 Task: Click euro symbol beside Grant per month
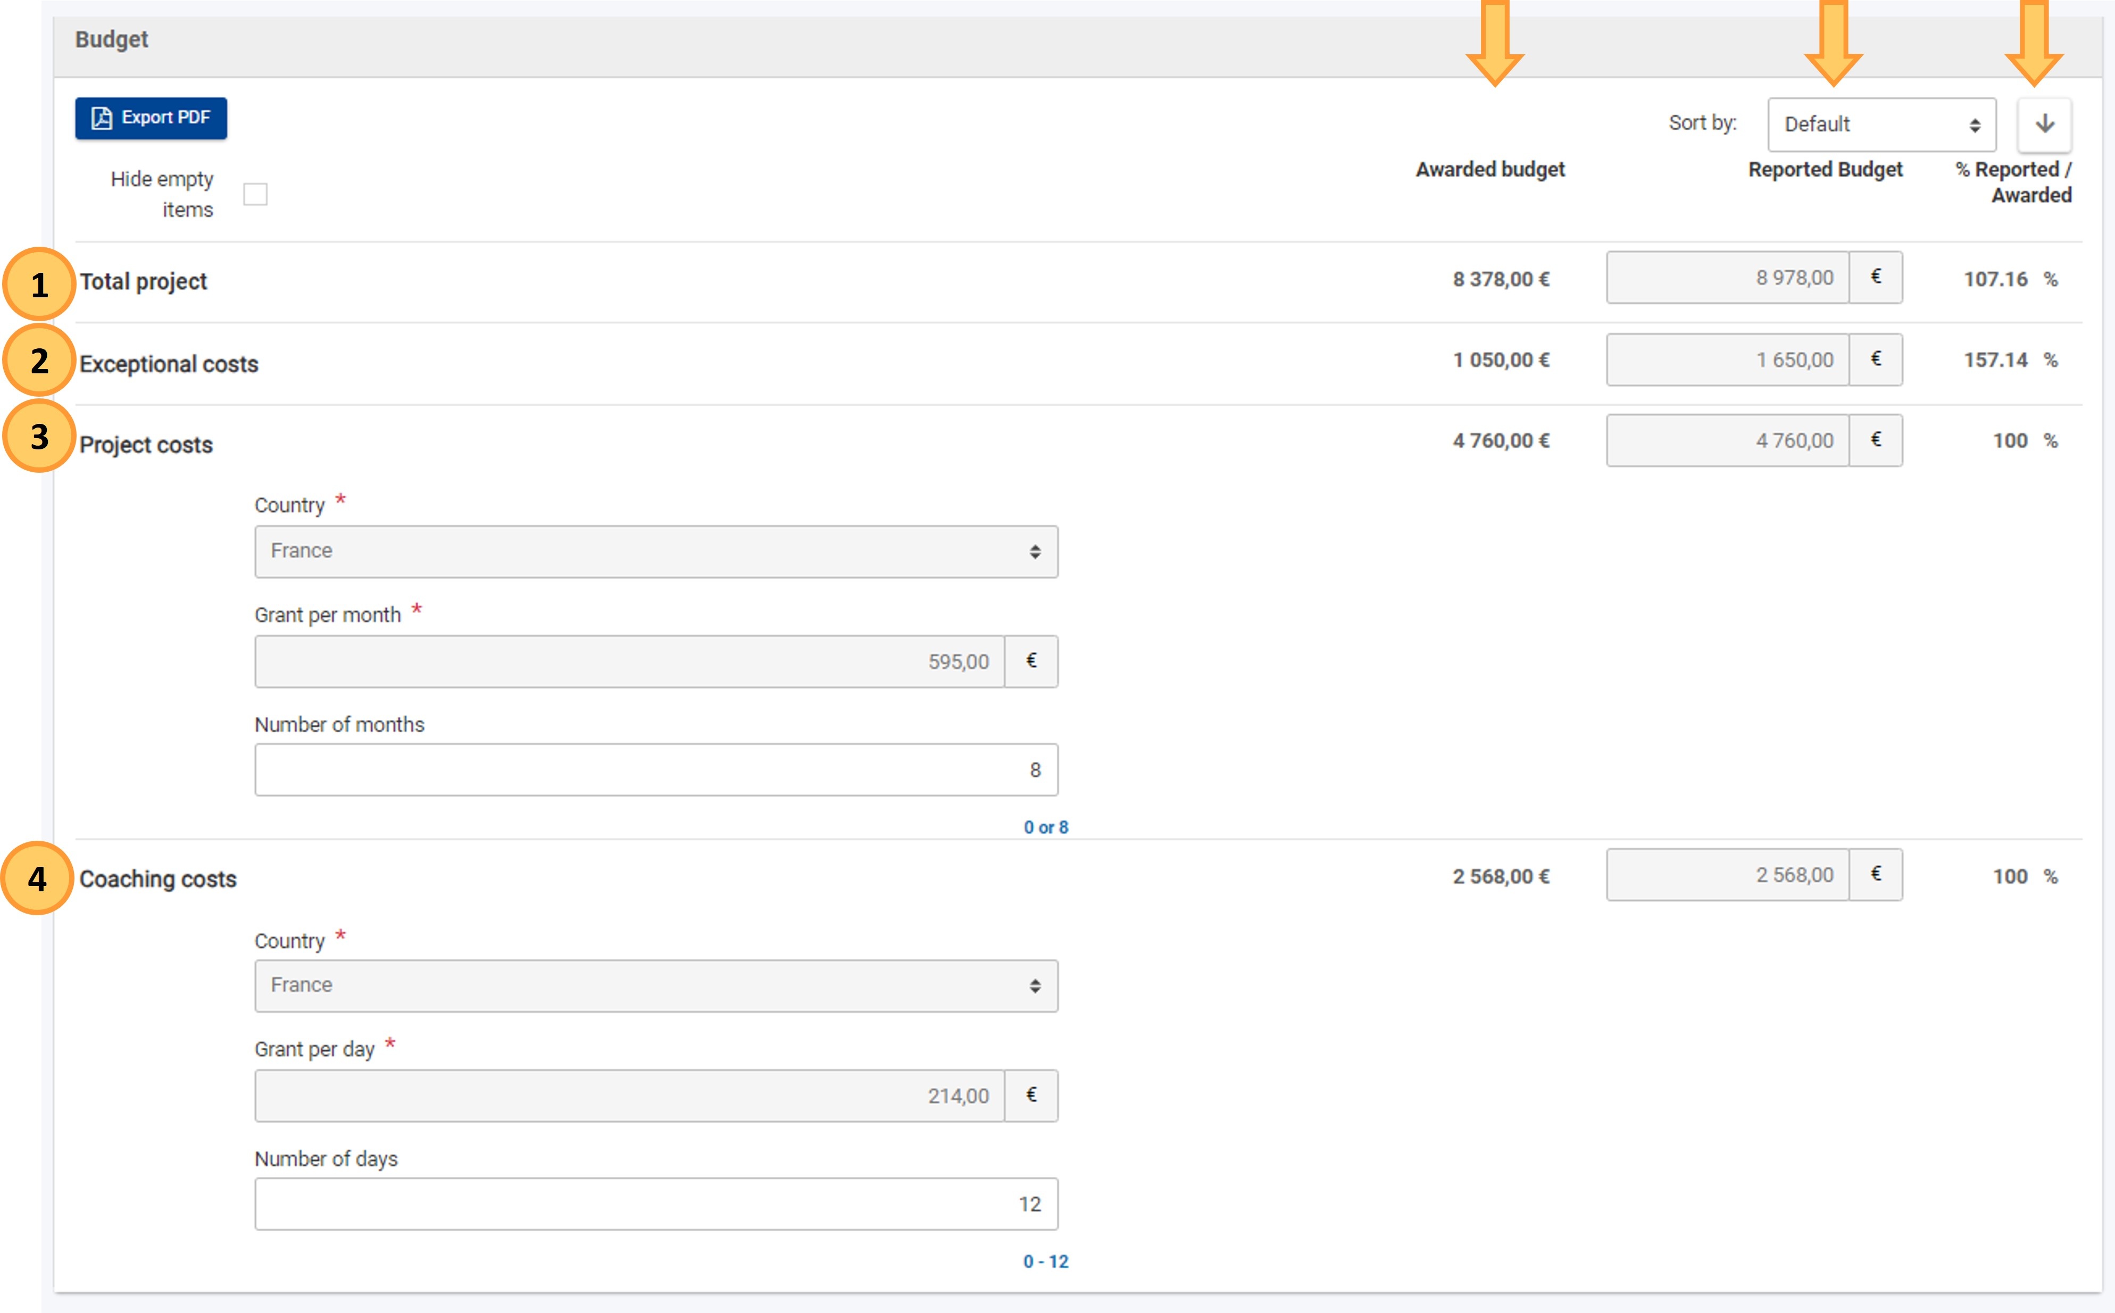pyautogui.click(x=1032, y=662)
